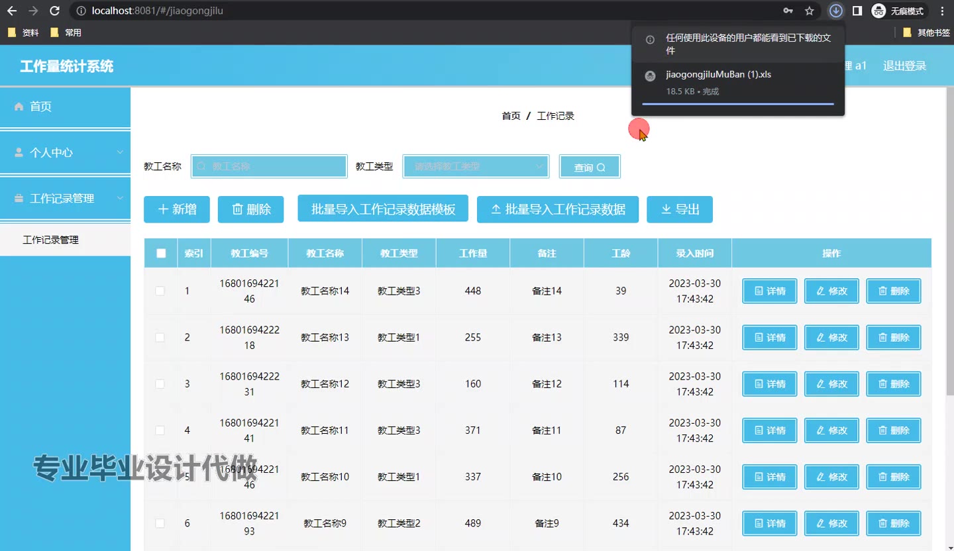
Task: Select 工作记录管理 submenu item
Action: 51,240
